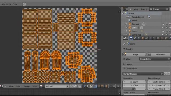This screenshot has height=96, width=171.
Task: Add a render preset with plus button
Action: point(165,74)
